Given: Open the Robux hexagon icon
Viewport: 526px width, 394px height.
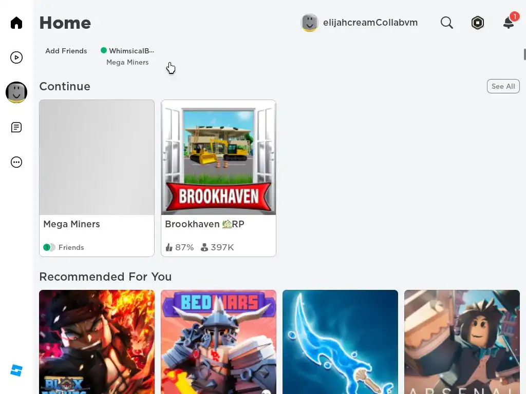Looking at the screenshot, I should [x=477, y=23].
